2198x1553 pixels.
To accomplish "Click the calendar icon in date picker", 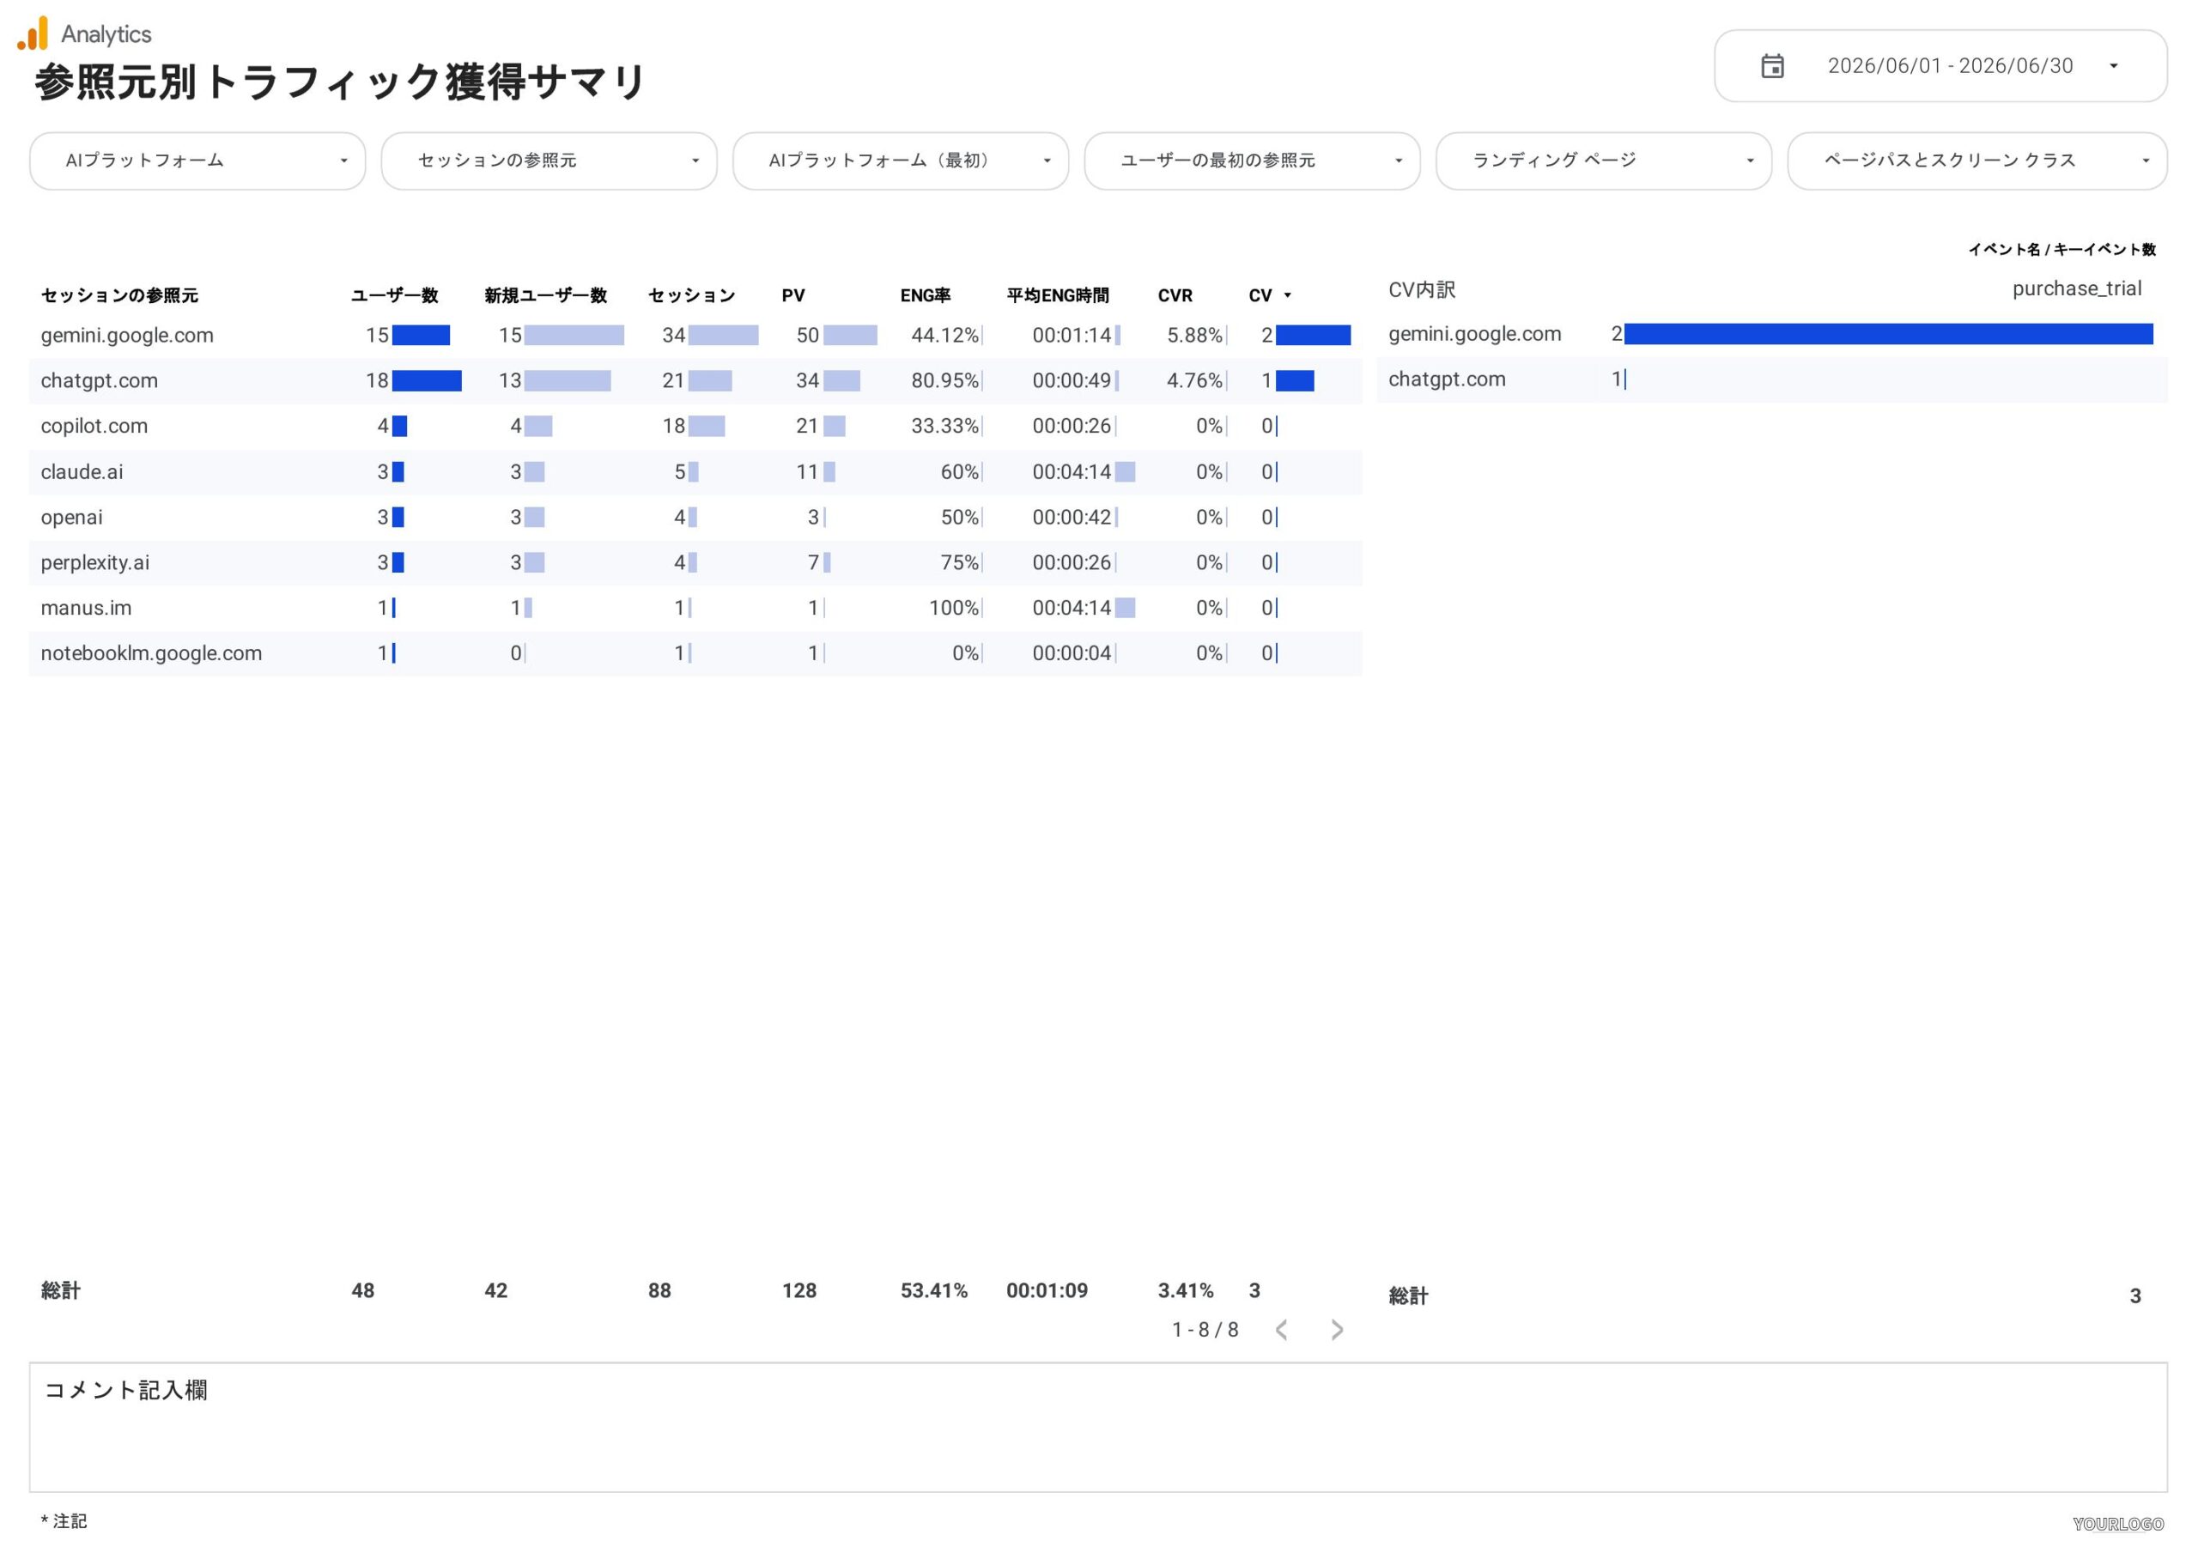I will 1772,66.
